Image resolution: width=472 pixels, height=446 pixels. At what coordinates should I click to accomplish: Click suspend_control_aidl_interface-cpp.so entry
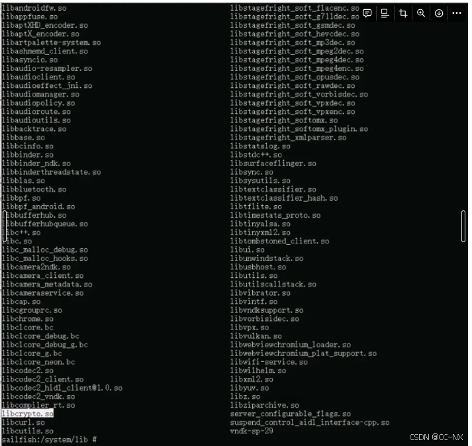coord(310,423)
